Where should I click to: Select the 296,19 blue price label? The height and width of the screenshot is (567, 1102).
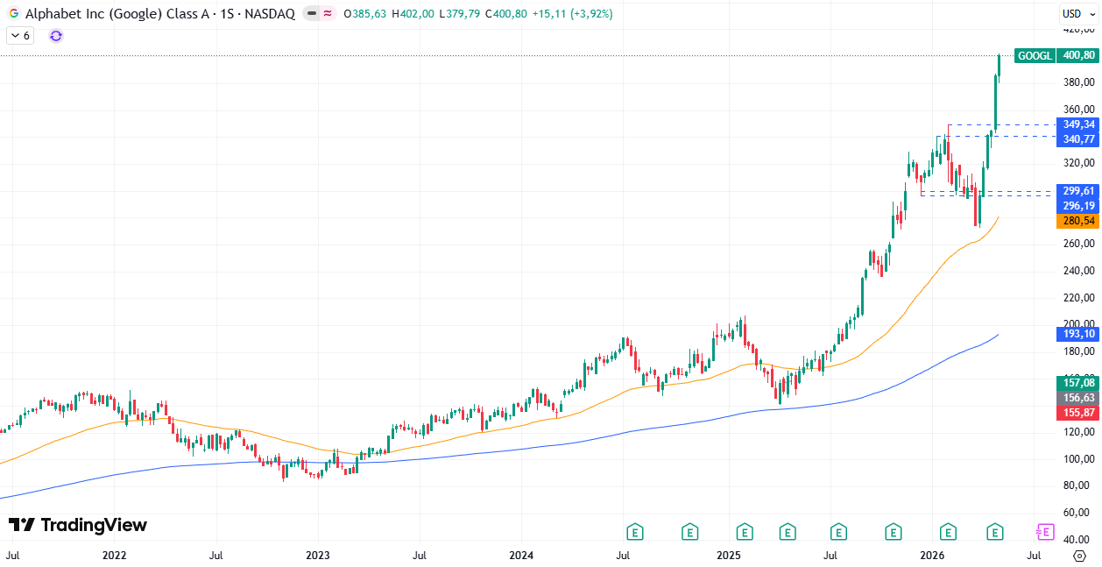[1078, 206]
